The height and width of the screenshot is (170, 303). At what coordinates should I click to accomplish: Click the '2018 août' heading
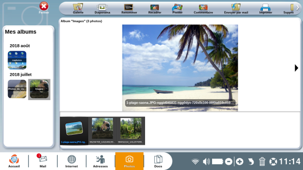click(x=20, y=46)
